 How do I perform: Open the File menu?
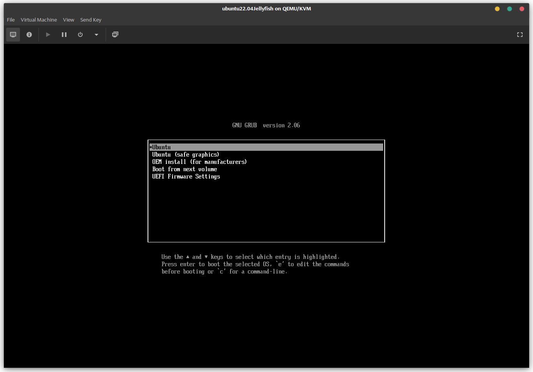click(11, 20)
